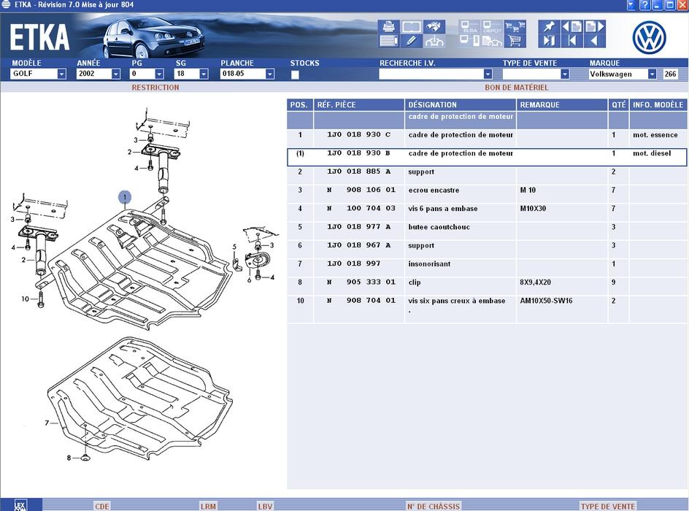Click the POS. column header
Screen dimensions: 689x511
point(300,105)
